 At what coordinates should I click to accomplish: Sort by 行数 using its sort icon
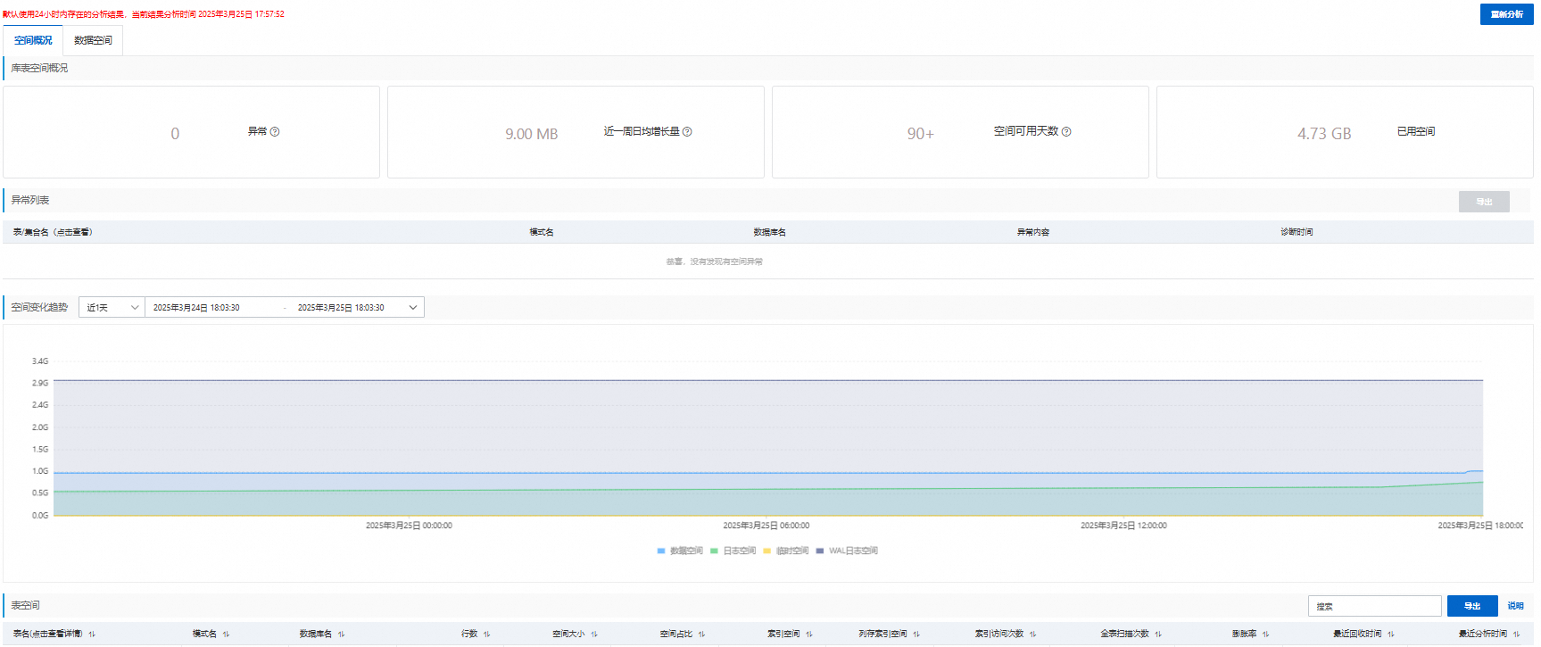pos(486,635)
